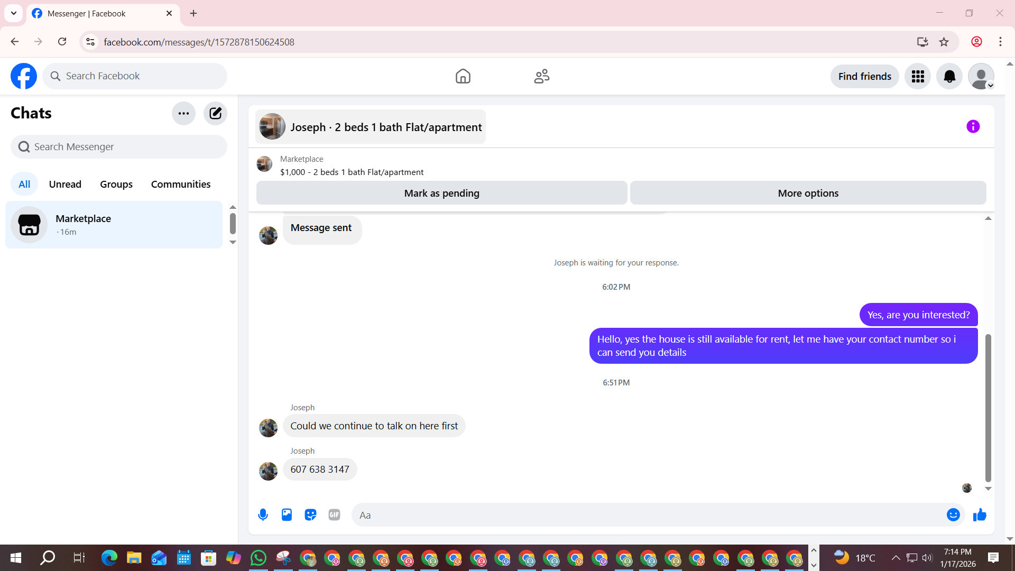Attach a photo using image icon
1015x571 pixels.
click(x=287, y=514)
